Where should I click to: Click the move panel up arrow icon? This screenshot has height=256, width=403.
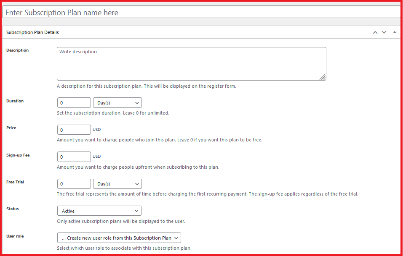[x=375, y=32]
